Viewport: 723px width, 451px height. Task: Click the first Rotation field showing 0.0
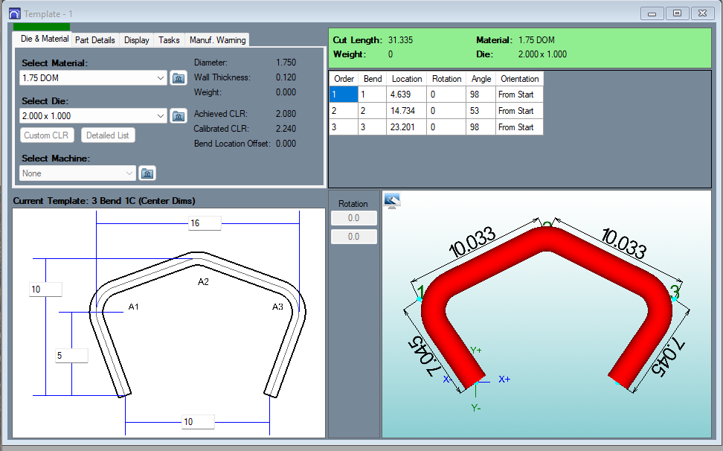[x=353, y=218]
